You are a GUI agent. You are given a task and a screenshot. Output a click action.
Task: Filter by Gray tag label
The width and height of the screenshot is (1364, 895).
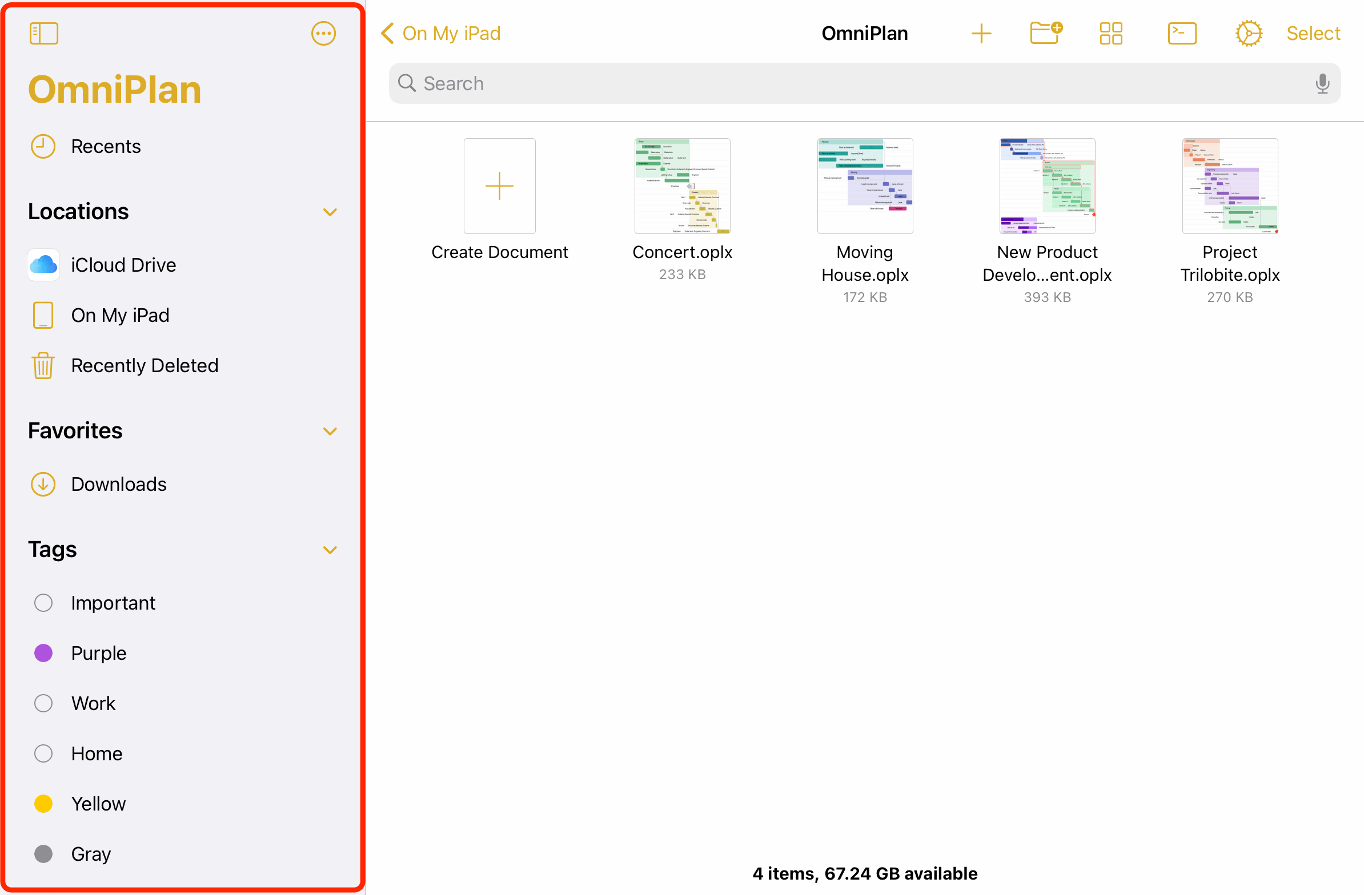click(x=91, y=854)
